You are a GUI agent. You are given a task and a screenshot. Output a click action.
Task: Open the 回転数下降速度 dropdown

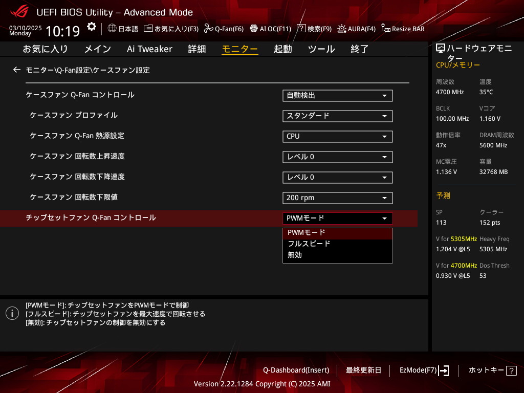click(x=338, y=178)
